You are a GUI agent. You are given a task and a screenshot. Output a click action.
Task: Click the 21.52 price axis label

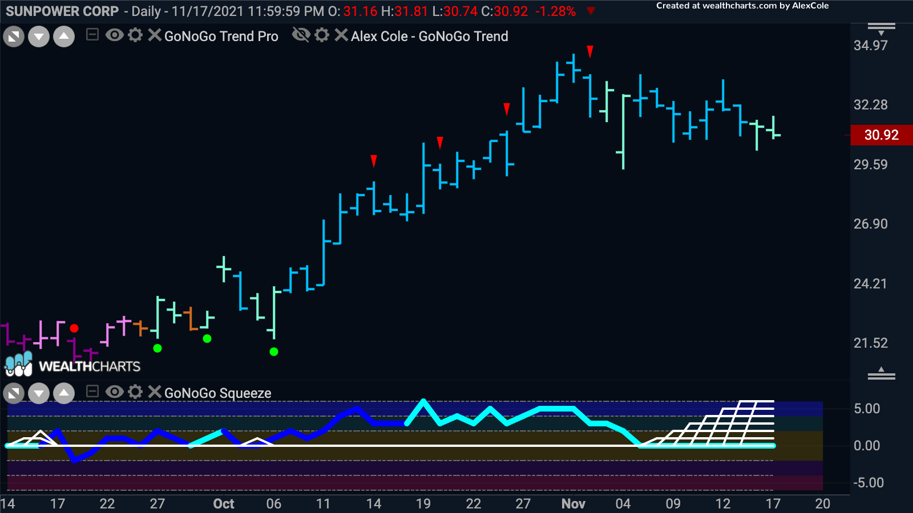871,343
